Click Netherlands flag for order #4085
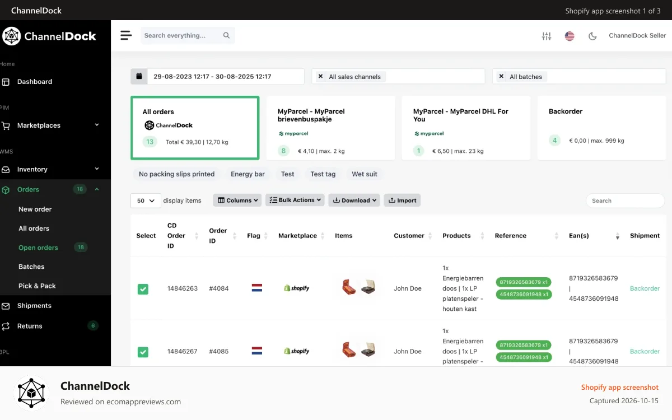This screenshot has height=420, width=672. 257,351
